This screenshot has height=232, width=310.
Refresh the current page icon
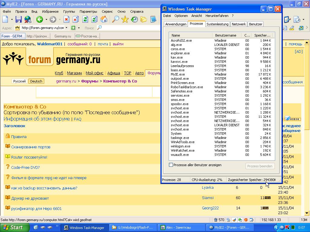coord(85,19)
